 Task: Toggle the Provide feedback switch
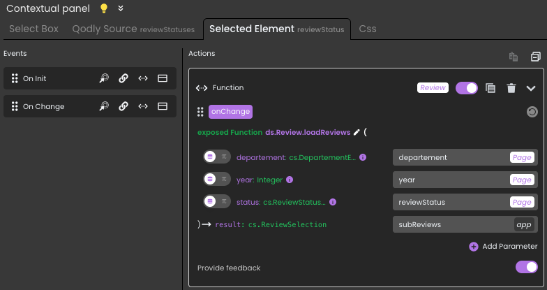(526, 267)
